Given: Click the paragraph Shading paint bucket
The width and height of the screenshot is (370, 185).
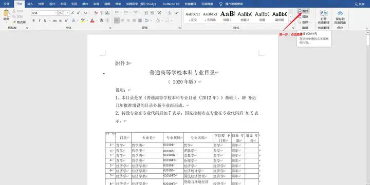Looking at the screenshot, I should (x=158, y=20).
